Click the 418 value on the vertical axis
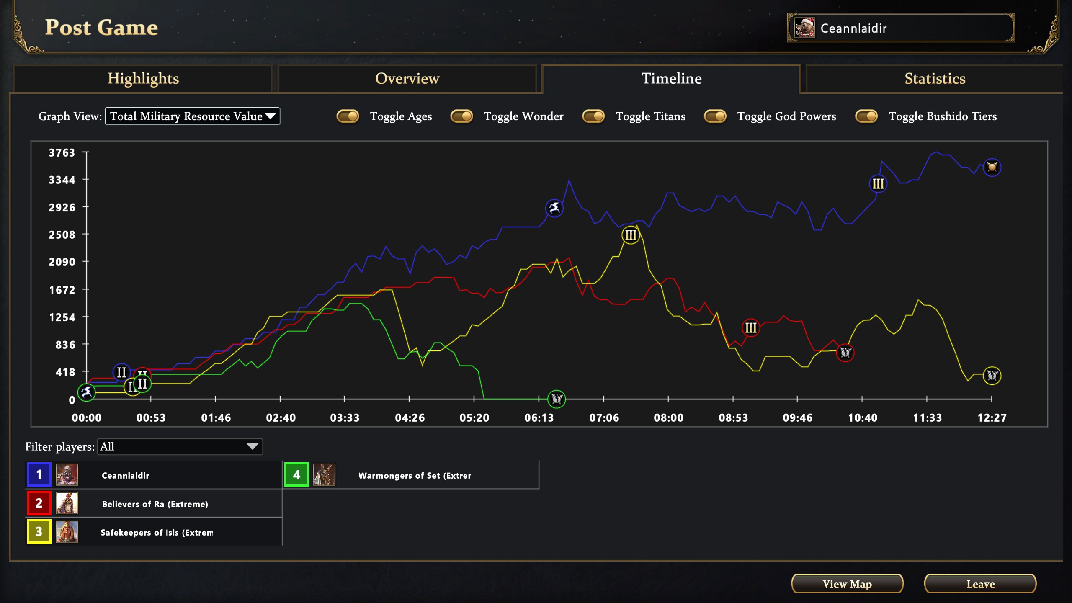Screen dimensions: 1072x603 [65, 372]
